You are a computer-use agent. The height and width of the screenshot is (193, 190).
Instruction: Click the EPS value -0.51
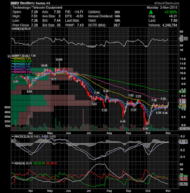80,16
